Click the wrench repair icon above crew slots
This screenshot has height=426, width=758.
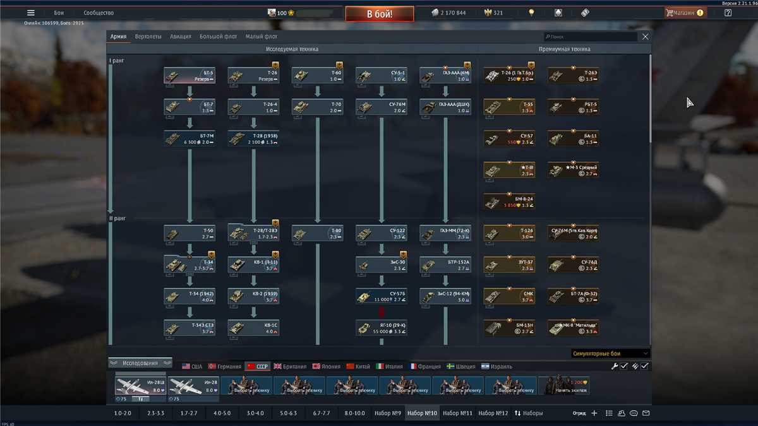[x=615, y=366]
